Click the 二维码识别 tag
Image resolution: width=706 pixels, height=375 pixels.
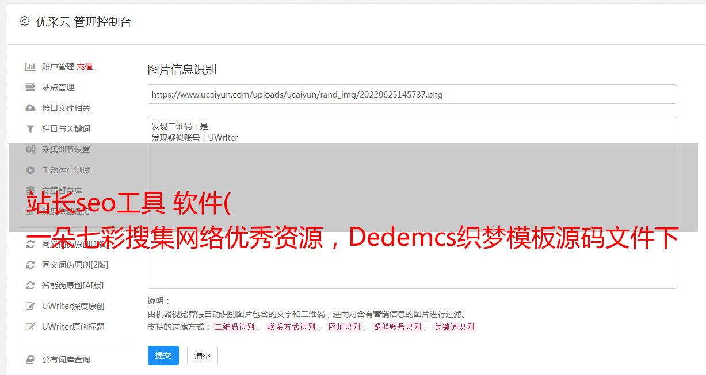point(234,327)
